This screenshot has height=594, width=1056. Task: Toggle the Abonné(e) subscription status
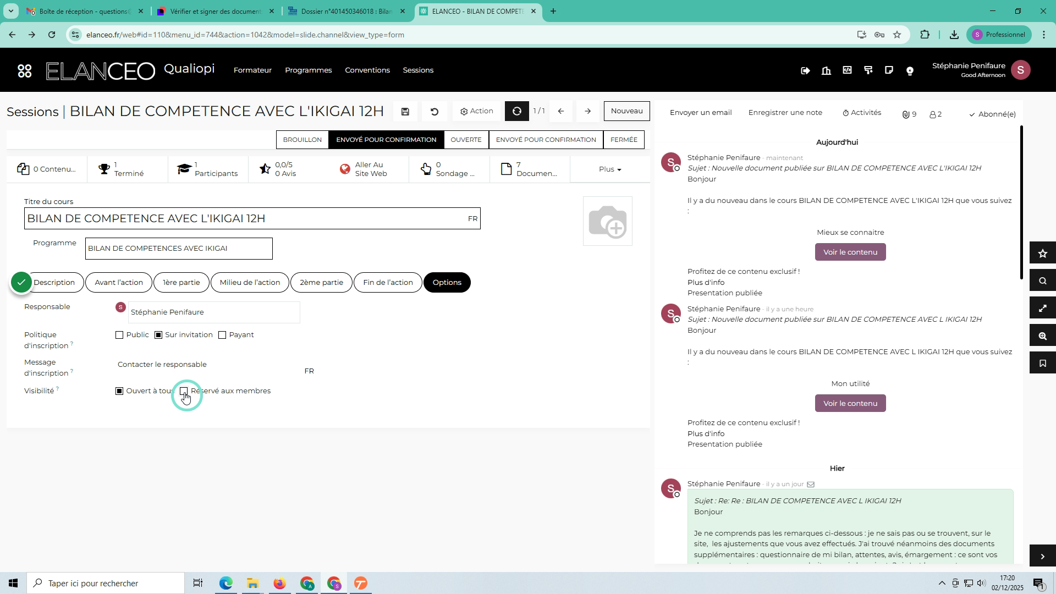coord(992,114)
